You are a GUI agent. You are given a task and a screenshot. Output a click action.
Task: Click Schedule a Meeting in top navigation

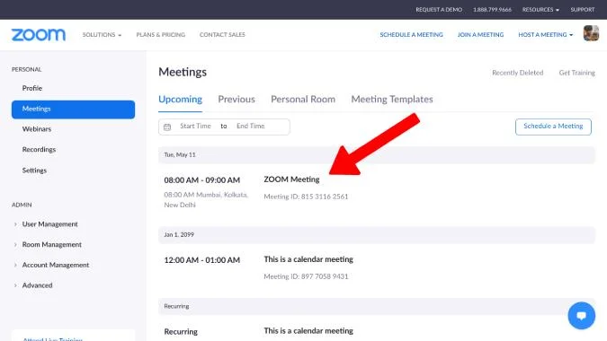411,35
